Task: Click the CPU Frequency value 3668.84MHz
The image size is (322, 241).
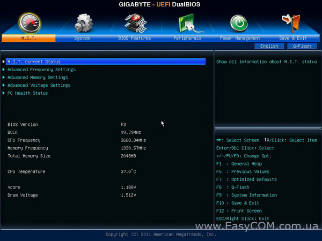Action: (x=133, y=140)
